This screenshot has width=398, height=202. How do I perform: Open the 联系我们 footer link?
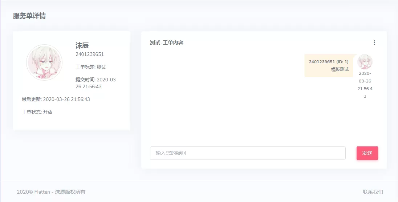[x=373, y=192]
